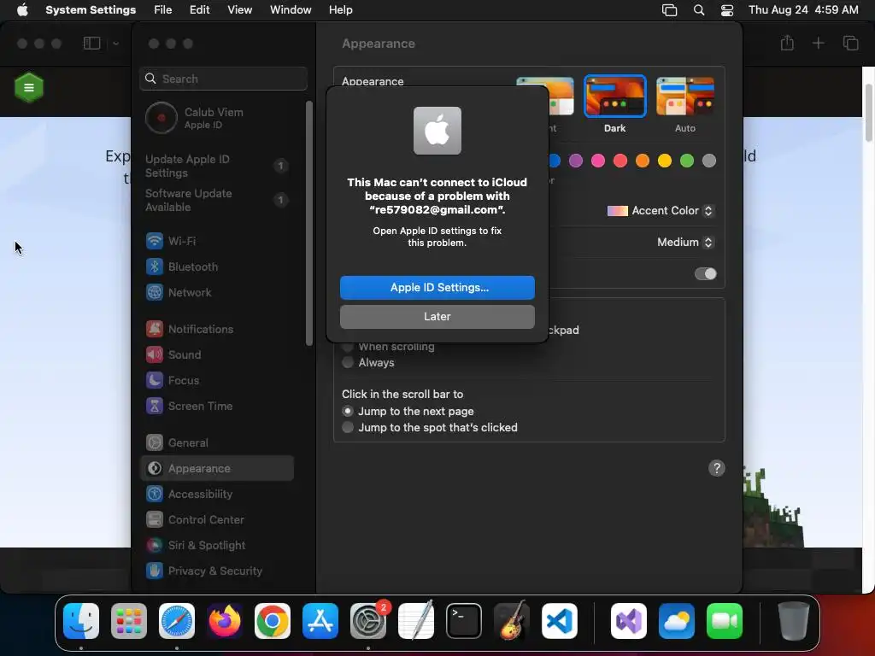Open Launchpad from the Dock
This screenshot has width=875, height=656.
tap(129, 621)
